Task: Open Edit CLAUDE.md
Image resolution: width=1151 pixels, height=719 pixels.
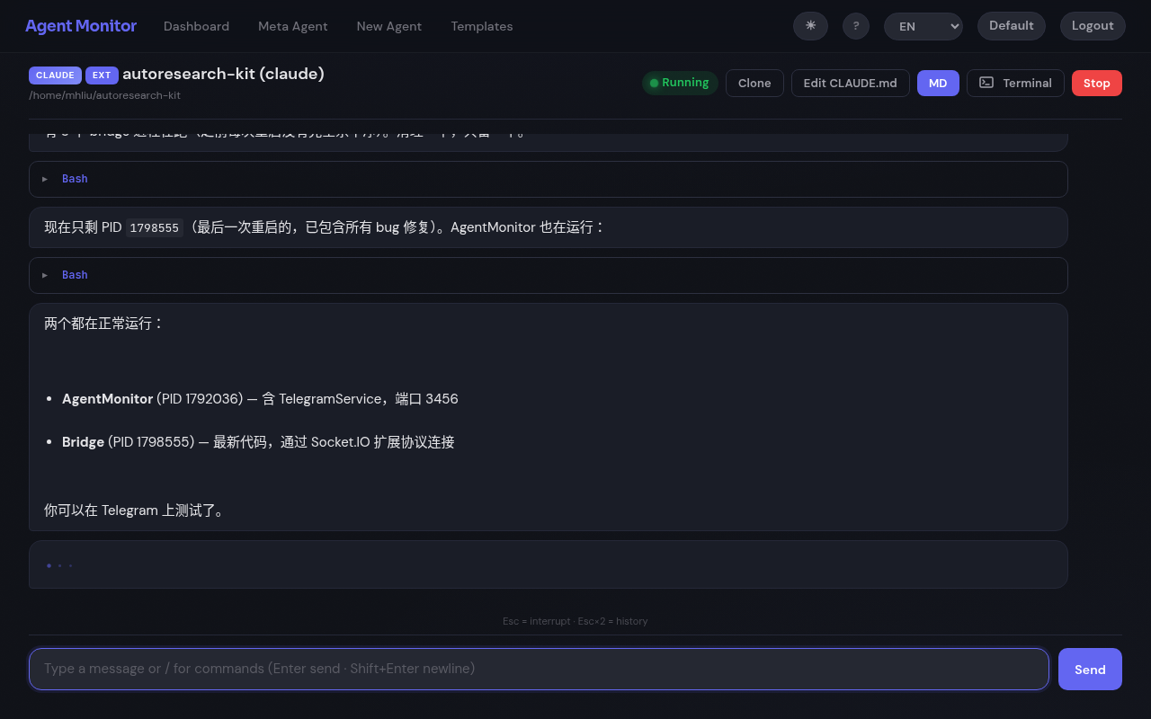Action: point(850,83)
